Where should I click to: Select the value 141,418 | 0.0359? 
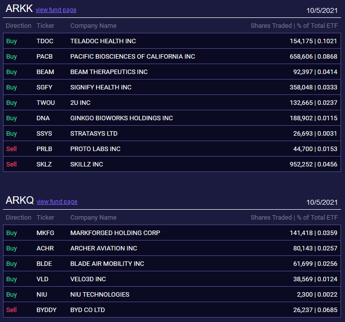[x=313, y=233]
